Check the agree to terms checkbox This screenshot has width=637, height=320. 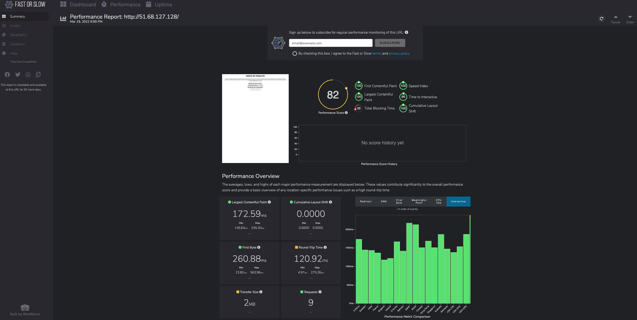(295, 54)
